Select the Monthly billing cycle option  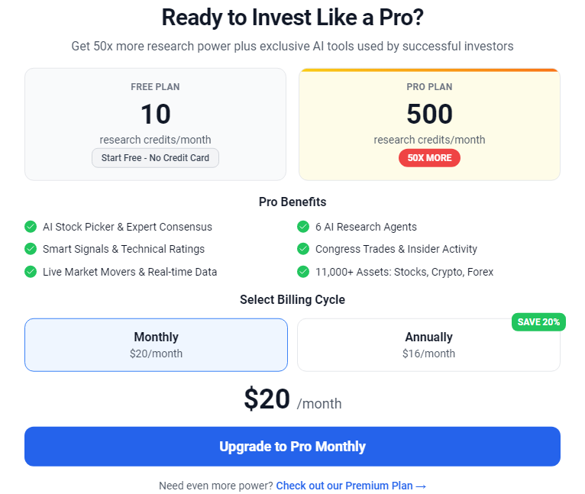[x=156, y=345]
